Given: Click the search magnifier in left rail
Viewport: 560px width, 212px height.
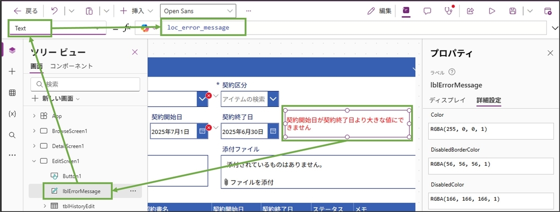Looking at the screenshot, I should (x=12, y=134).
